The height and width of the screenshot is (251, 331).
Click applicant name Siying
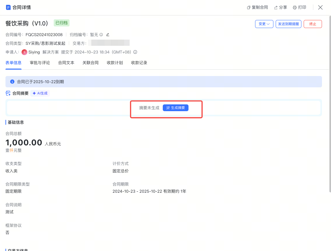(34, 52)
